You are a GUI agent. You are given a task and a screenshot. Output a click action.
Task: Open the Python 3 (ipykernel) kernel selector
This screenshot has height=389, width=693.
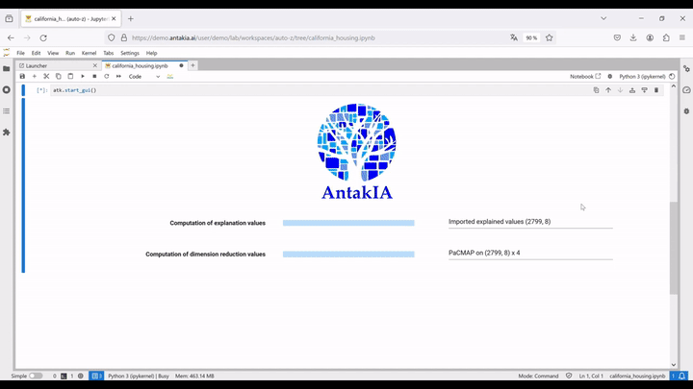click(x=642, y=76)
